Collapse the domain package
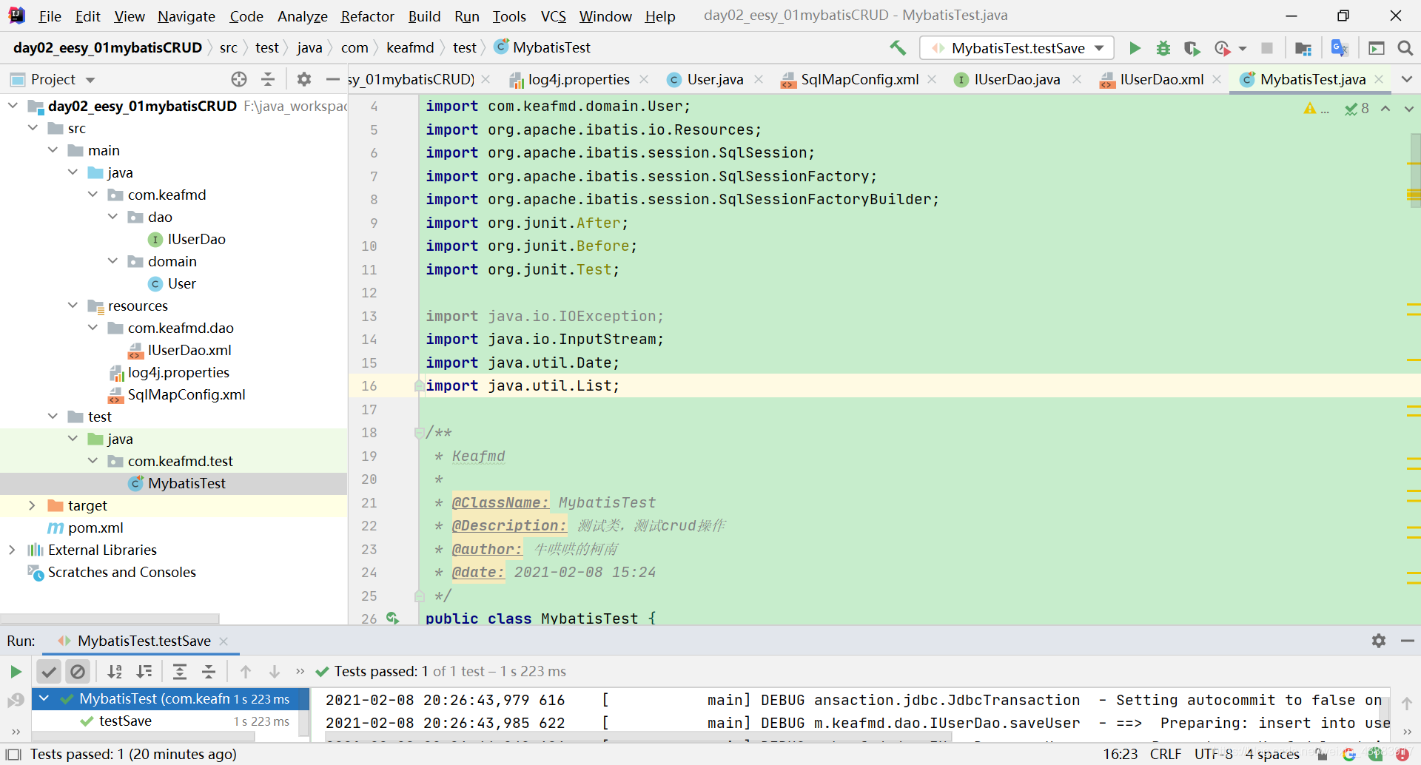The image size is (1421, 765). [x=112, y=261]
